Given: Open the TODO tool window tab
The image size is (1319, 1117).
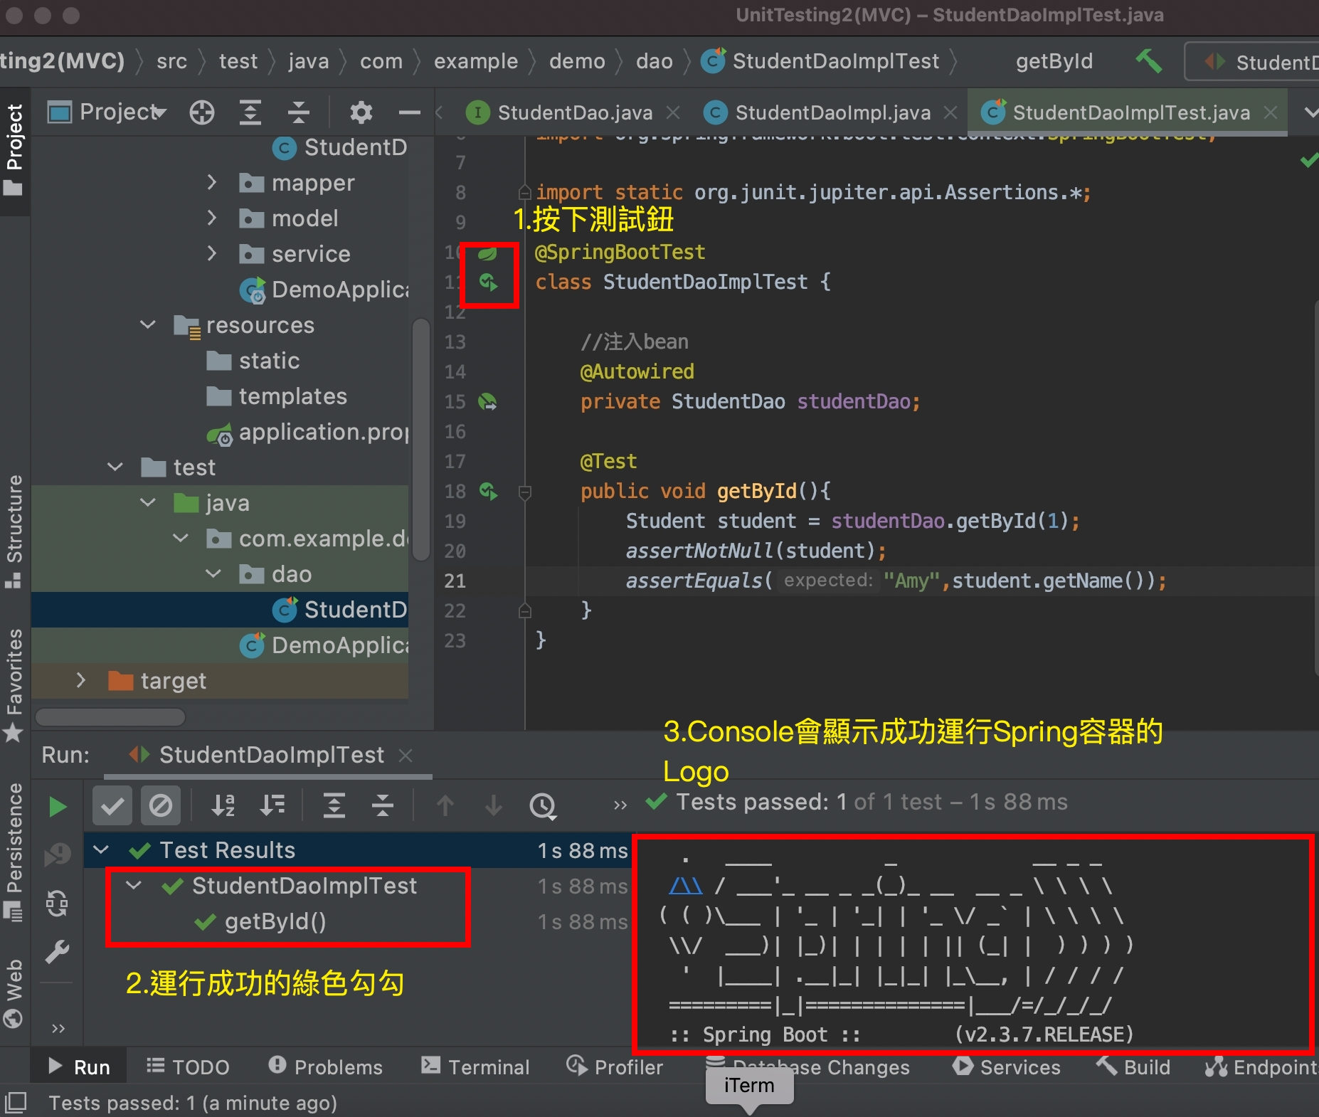Looking at the screenshot, I should click(189, 1066).
